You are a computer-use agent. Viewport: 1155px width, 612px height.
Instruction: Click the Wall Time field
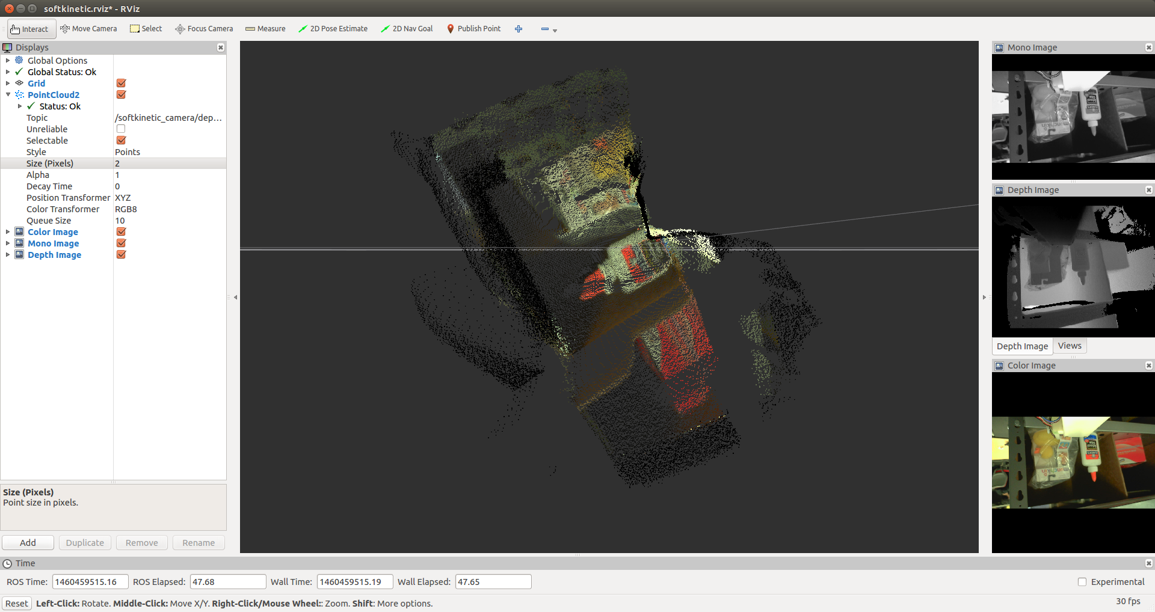(355, 582)
